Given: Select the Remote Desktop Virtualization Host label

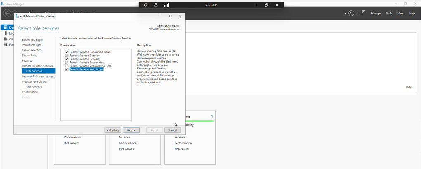Looking at the screenshot, I should coord(90,66).
